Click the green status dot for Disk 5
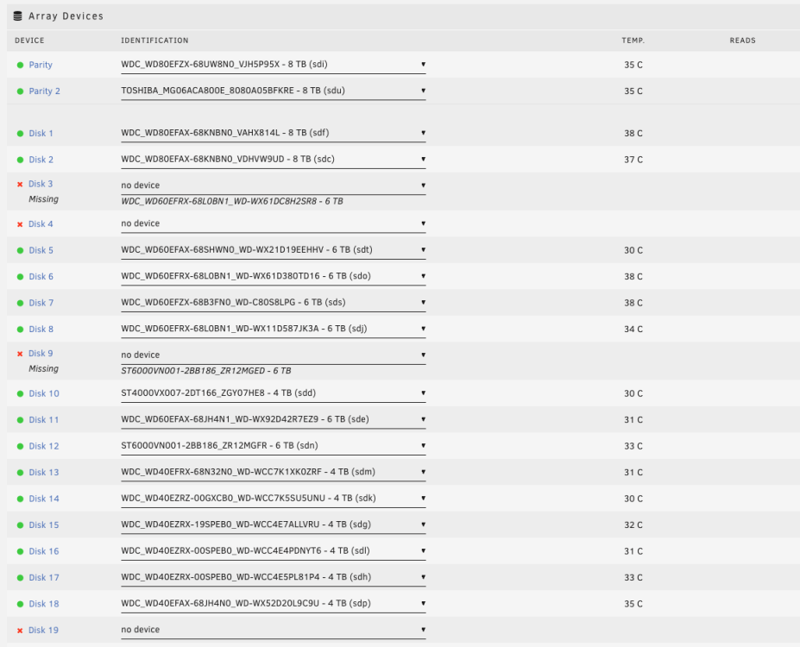The width and height of the screenshot is (800, 647). [x=21, y=251]
